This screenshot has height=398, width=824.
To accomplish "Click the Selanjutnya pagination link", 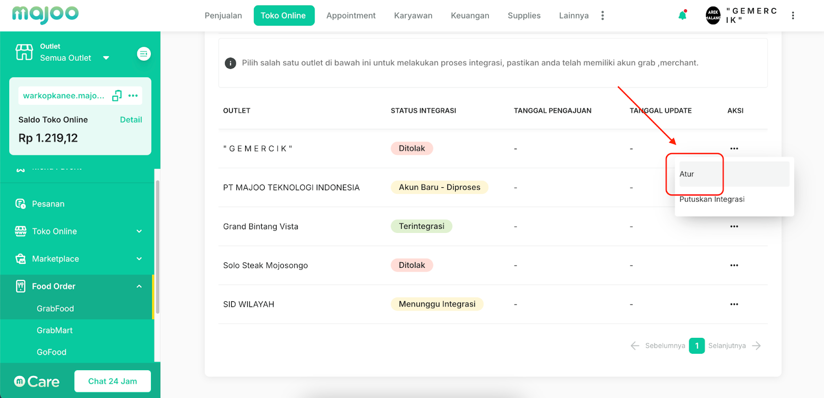I will [727, 346].
